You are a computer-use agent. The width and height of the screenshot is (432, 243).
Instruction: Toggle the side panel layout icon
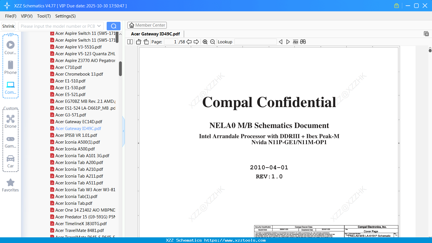pos(130,42)
